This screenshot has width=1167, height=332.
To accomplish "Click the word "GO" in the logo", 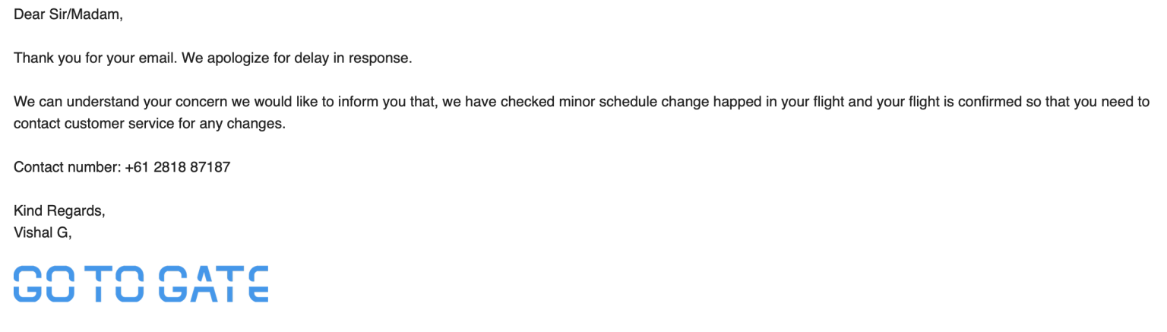I will click(x=43, y=284).
